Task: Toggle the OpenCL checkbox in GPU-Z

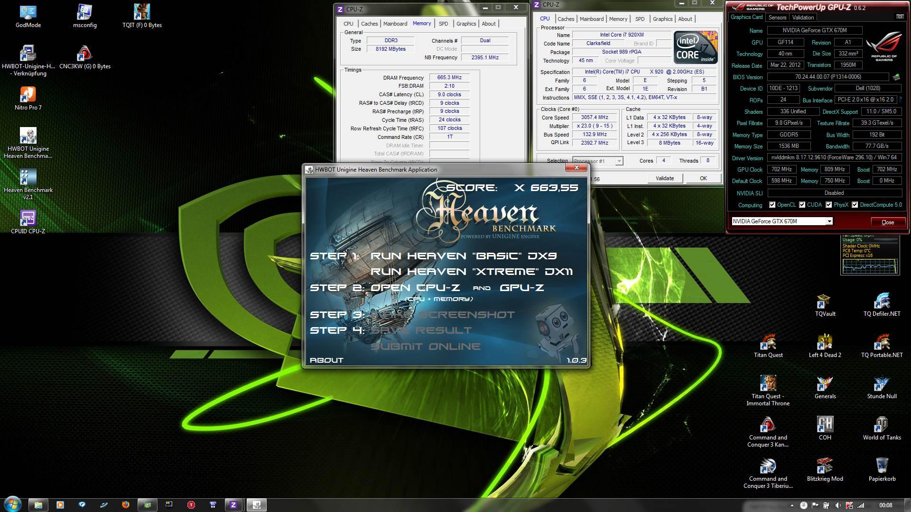Action: pos(772,205)
